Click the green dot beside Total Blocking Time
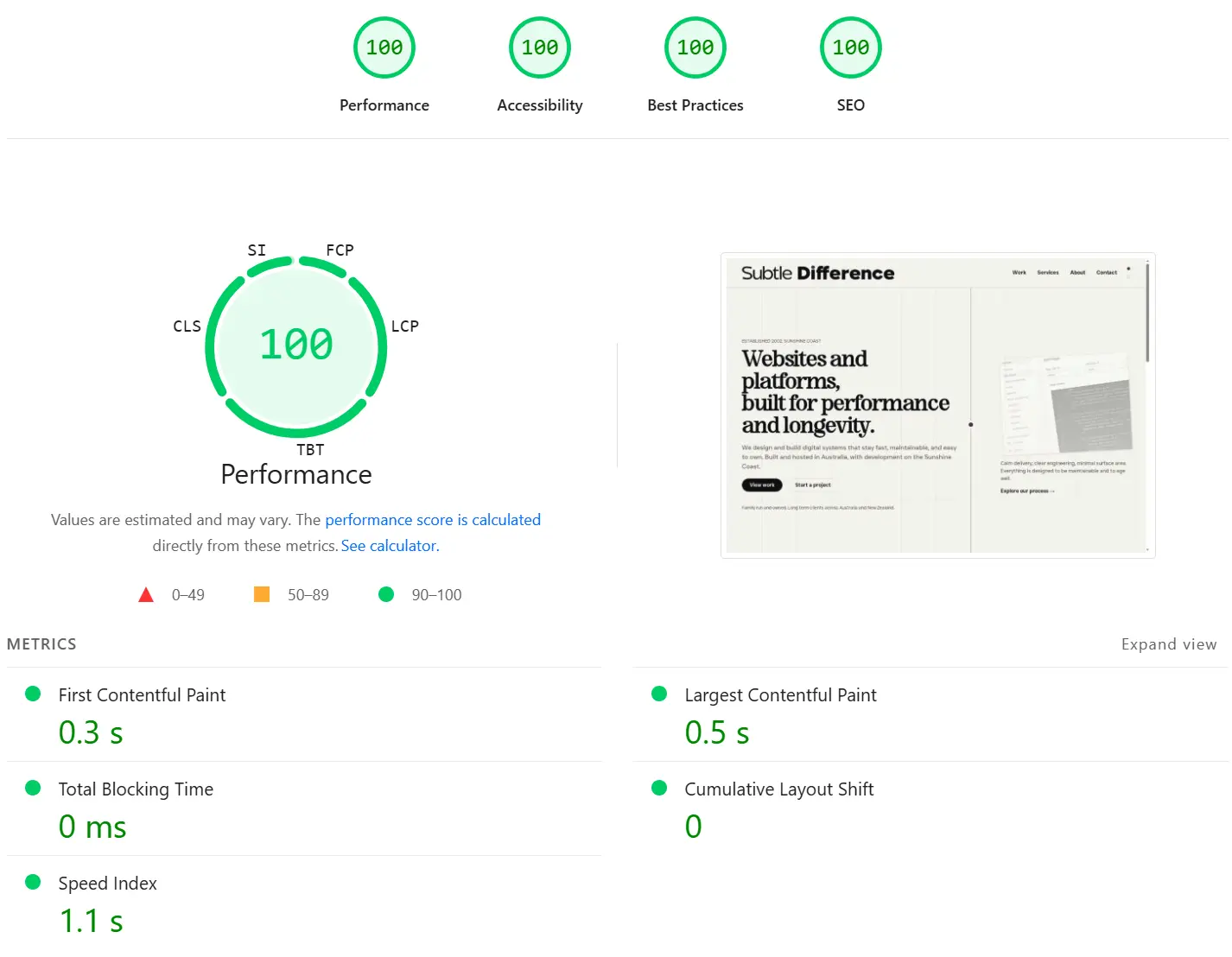Image resolution: width=1232 pixels, height=957 pixels. click(x=34, y=787)
